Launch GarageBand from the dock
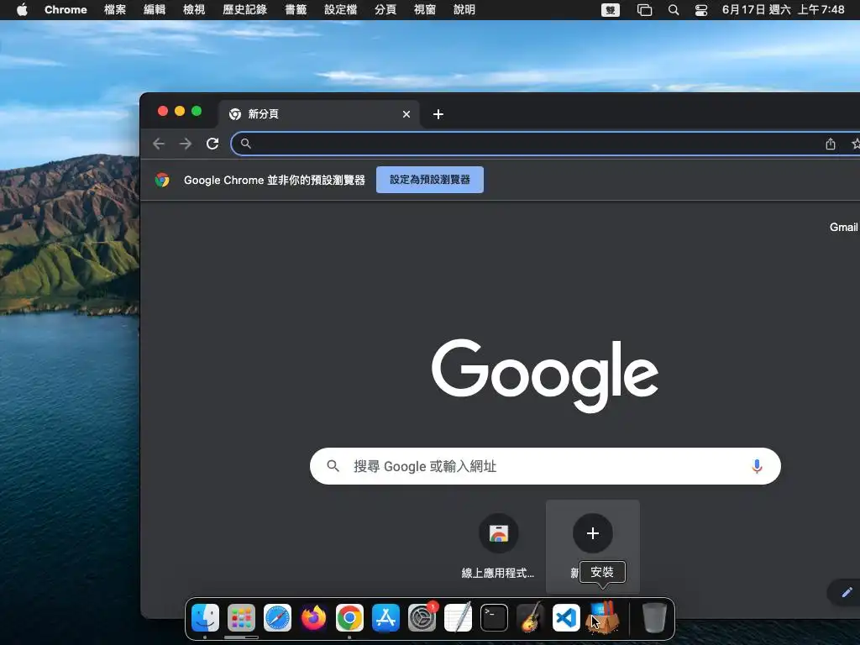 click(x=530, y=618)
